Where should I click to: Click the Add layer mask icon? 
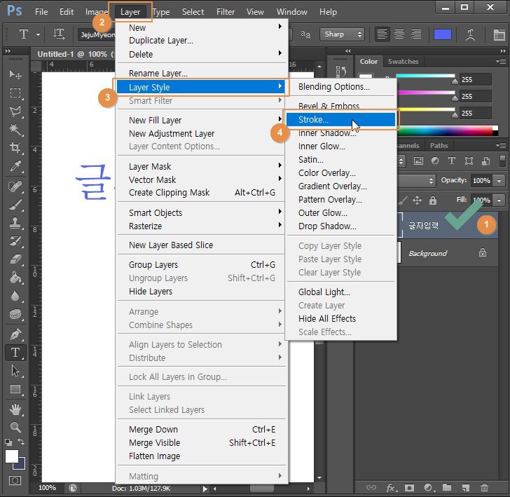point(409,487)
